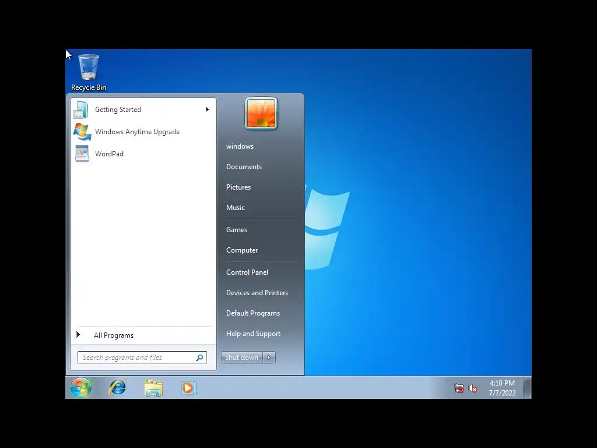The width and height of the screenshot is (597, 448).
Task: Click the Windows Anytime Upgrade flag icon
Action: tap(82, 132)
